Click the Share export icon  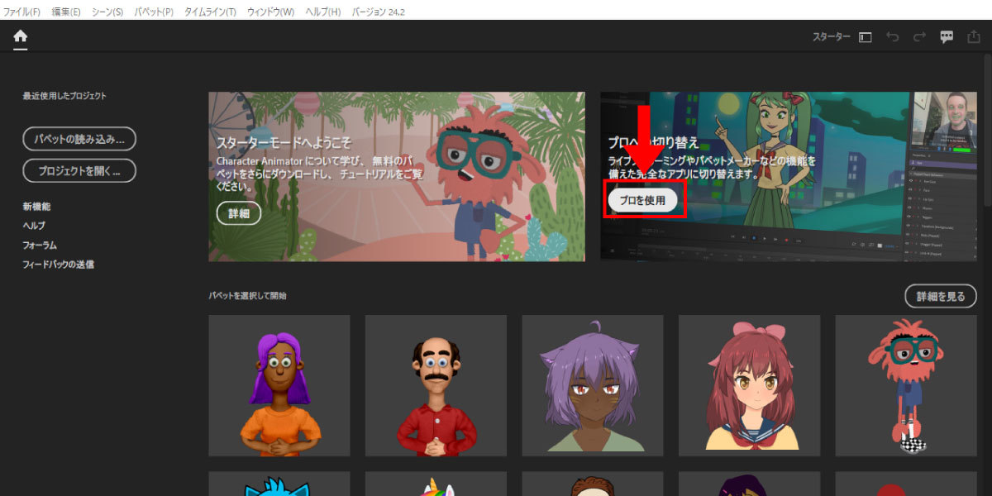click(x=974, y=36)
